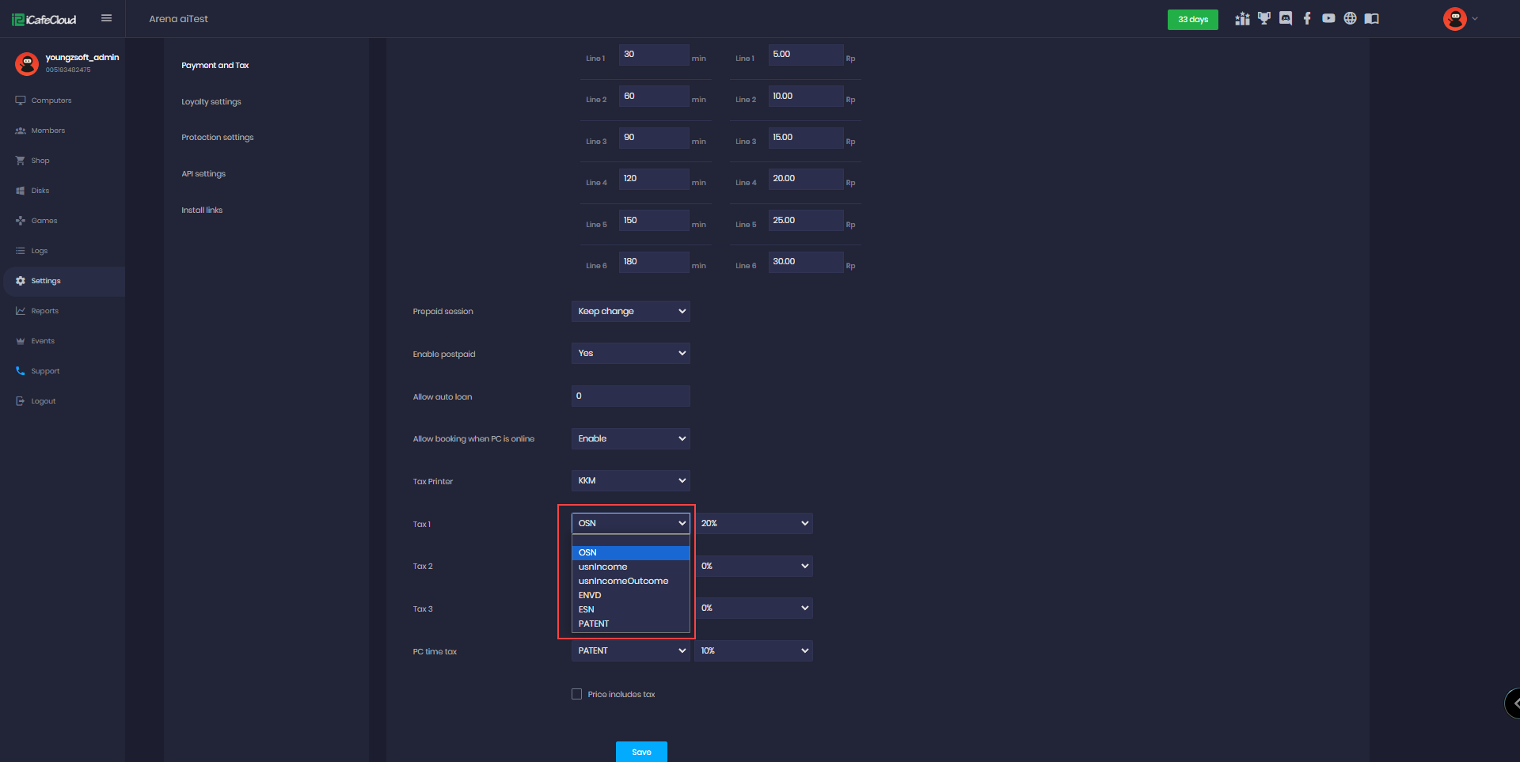Image resolution: width=1520 pixels, height=762 pixels.
Task: Expand the Prepaid session dropdown
Action: pos(630,311)
